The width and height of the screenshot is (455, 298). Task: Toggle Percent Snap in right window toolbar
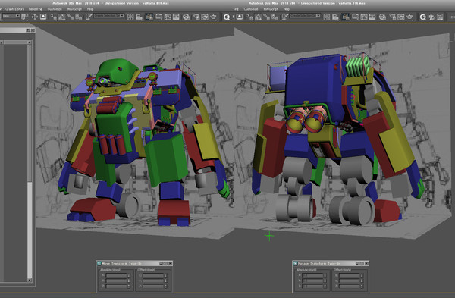[266, 17]
